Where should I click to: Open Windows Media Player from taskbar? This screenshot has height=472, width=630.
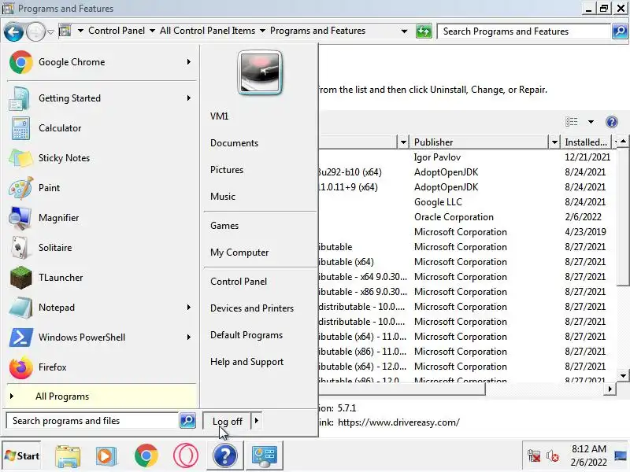(x=106, y=456)
